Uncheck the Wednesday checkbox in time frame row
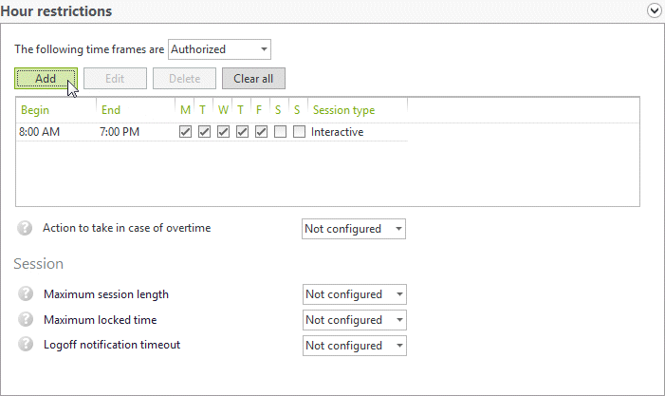665x396 pixels. click(223, 132)
